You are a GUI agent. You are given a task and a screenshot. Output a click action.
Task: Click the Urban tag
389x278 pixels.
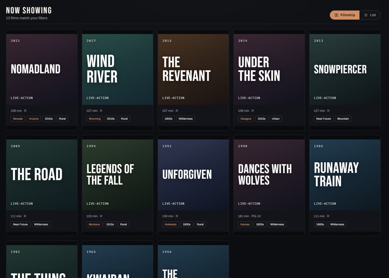(x=276, y=119)
